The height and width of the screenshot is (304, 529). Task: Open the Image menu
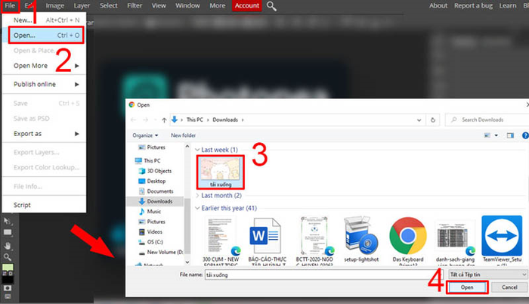tap(54, 6)
